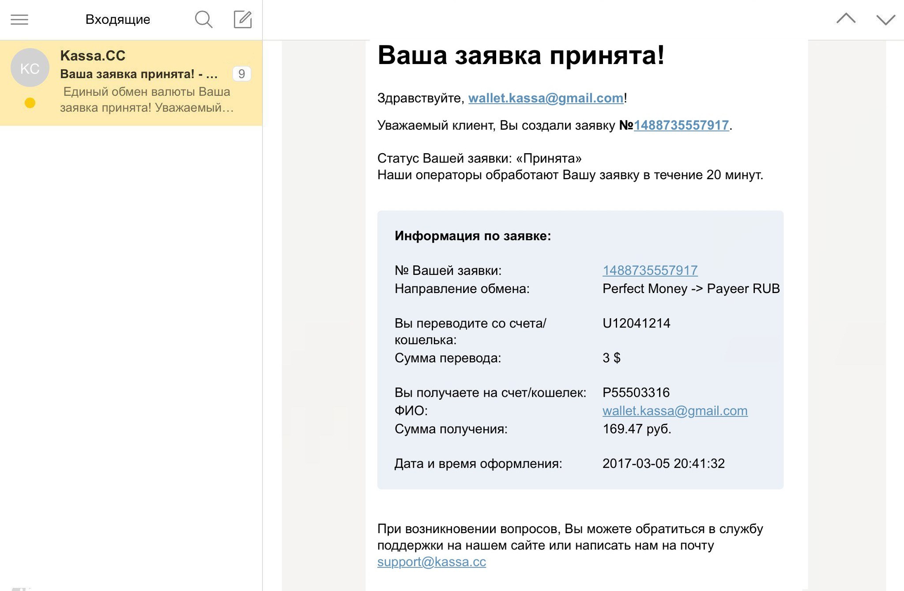Viewport: 904px width, 591px height.
Task: Click status line Статус Вашей заявки: «Принята»
Action: click(x=479, y=158)
